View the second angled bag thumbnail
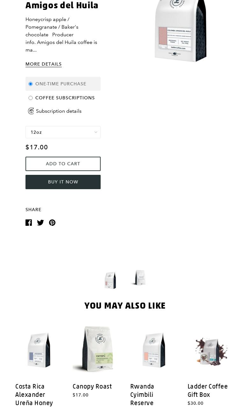 [x=139, y=278]
